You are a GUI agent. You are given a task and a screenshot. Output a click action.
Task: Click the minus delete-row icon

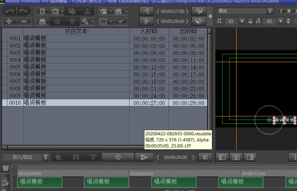24,22
